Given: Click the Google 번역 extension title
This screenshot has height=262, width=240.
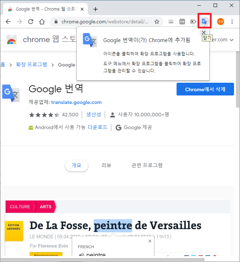Looking at the screenshot, I should [x=56, y=89].
